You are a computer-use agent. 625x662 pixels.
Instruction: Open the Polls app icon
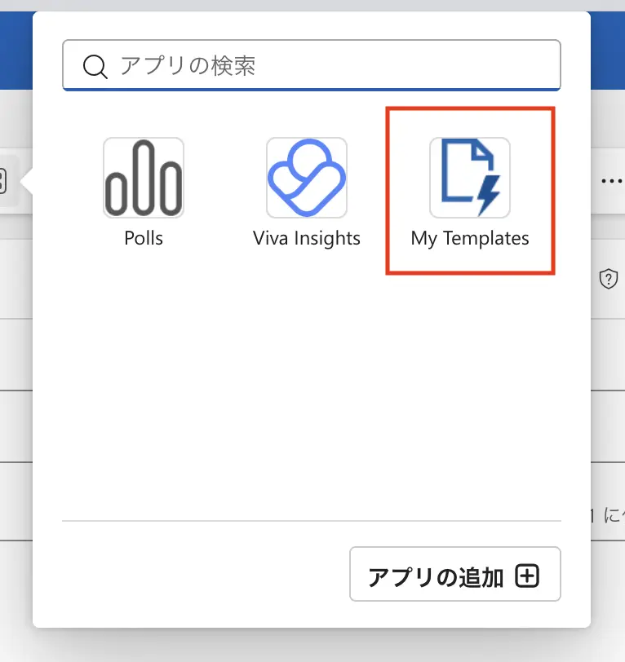coord(144,178)
